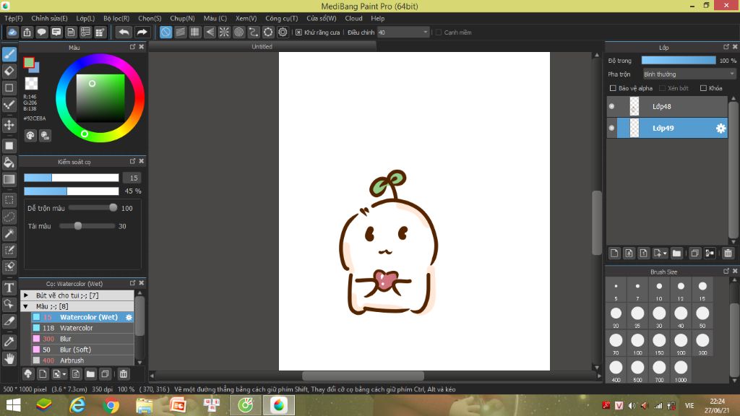Select the Text tool
The image size is (740, 416).
pyautogui.click(x=9, y=287)
